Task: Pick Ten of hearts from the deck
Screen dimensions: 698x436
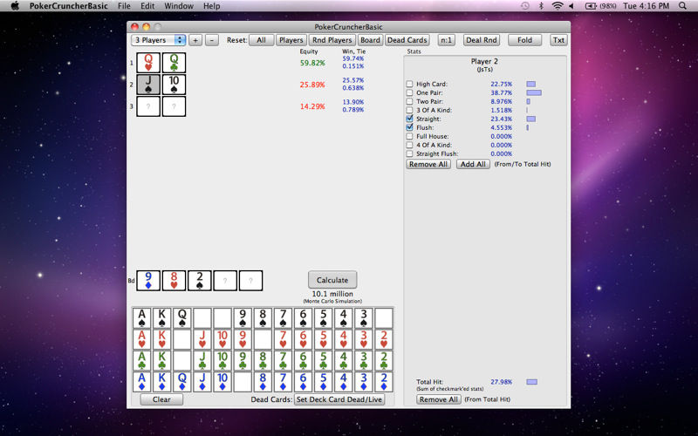Action: [222, 339]
